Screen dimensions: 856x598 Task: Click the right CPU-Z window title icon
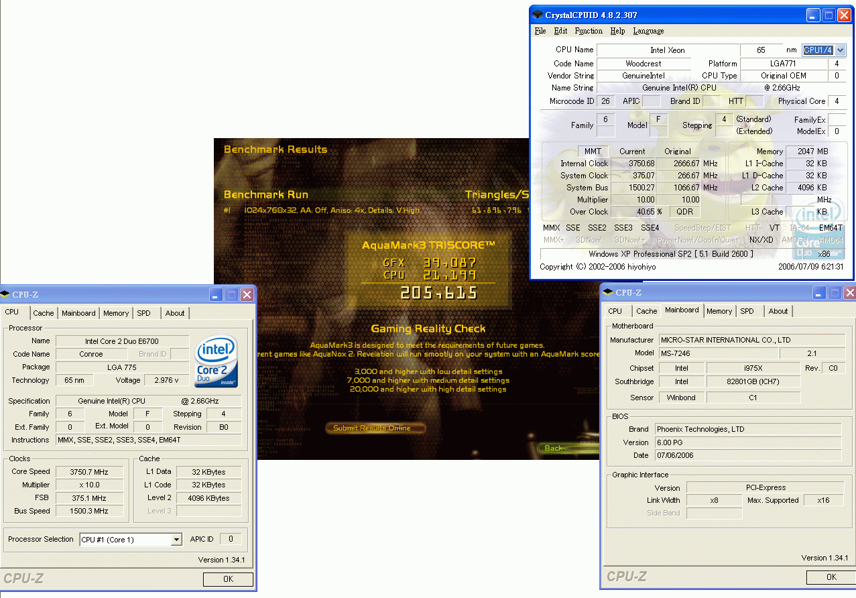(609, 292)
